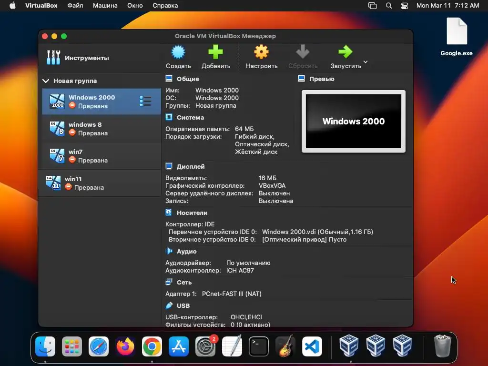
Task: Launch Google Chrome from the Dock
Action: (152, 346)
